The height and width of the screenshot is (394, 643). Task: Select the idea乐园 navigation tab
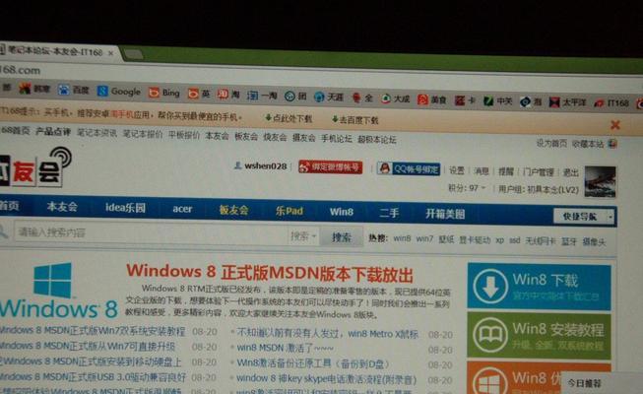125,208
